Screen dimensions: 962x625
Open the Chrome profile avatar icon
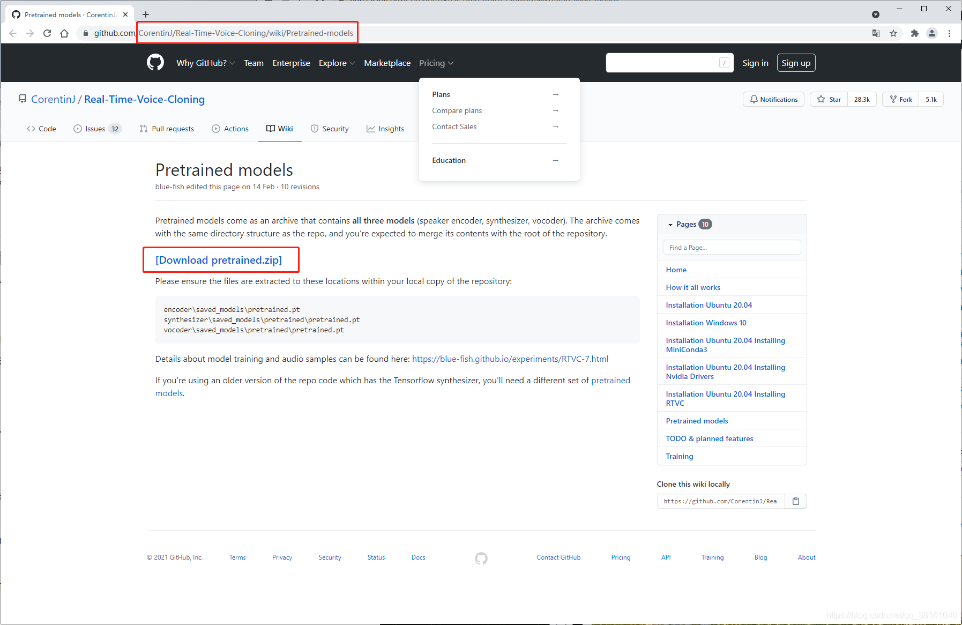coord(932,33)
